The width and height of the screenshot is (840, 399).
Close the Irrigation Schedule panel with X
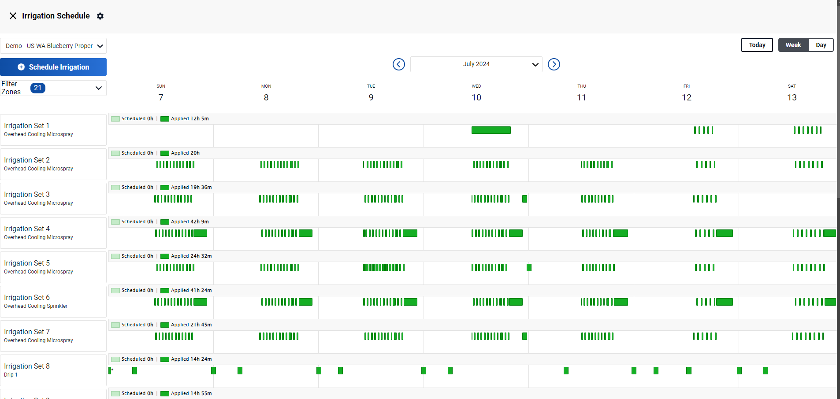coord(13,16)
